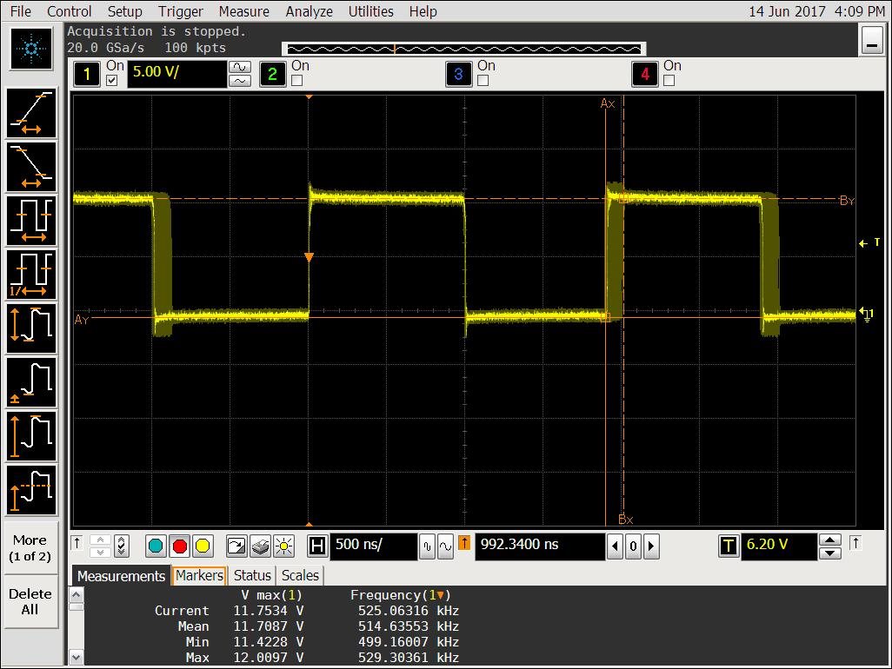Click channel 2 number button
The width and height of the screenshot is (892, 669).
pos(273,74)
